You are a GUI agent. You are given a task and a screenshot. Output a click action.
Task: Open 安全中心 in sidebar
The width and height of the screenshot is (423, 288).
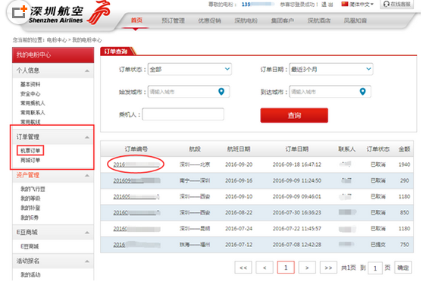pos(30,94)
